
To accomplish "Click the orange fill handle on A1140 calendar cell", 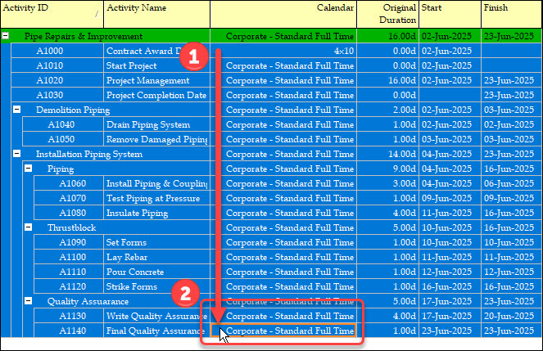I will (x=216, y=330).
